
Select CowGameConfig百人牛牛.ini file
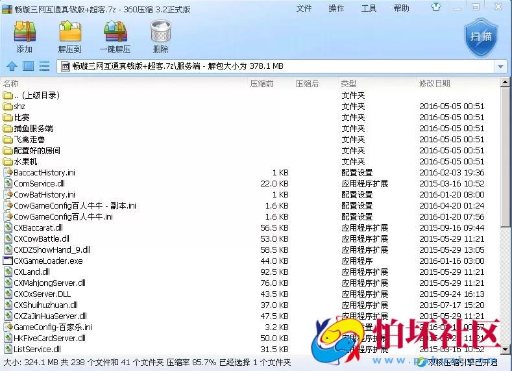click(63, 217)
